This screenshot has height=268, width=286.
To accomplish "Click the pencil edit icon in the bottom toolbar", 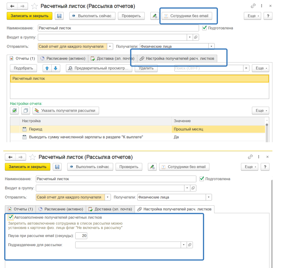I will pos(152,167).
